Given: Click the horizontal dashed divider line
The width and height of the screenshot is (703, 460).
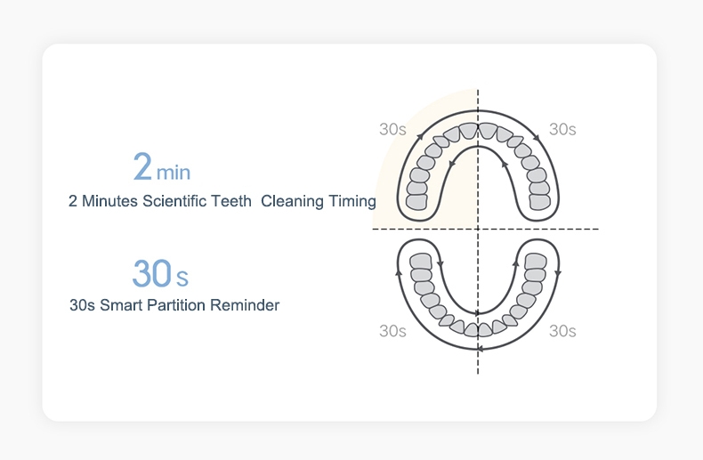Looking at the screenshot, I should [578, 230].
